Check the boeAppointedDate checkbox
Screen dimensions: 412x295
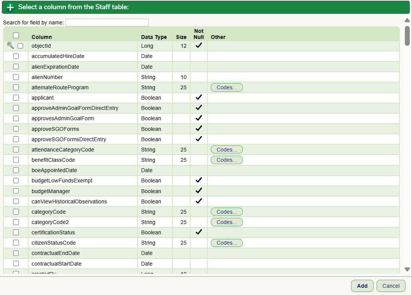(x=16, y=170)
